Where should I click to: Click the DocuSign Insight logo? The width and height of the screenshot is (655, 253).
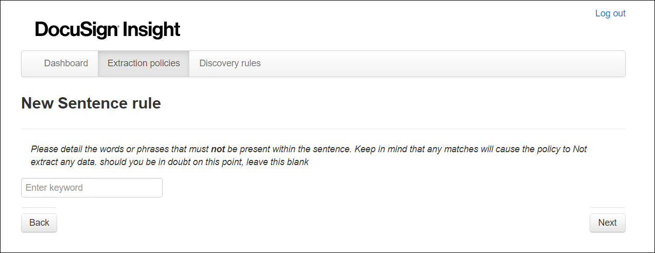pyautogui.click(x=108, y=30)
